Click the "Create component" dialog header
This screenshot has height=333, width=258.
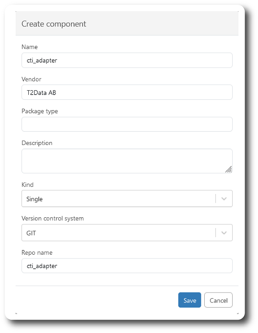click(54, 24)
